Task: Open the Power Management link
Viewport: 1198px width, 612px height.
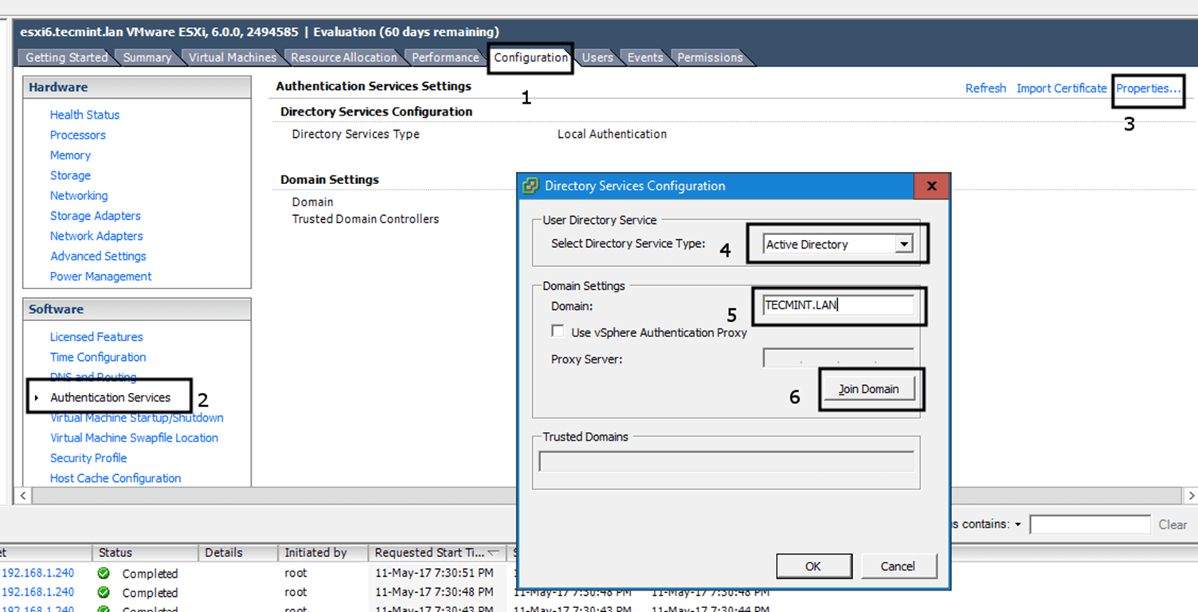Action: [101, 277]
